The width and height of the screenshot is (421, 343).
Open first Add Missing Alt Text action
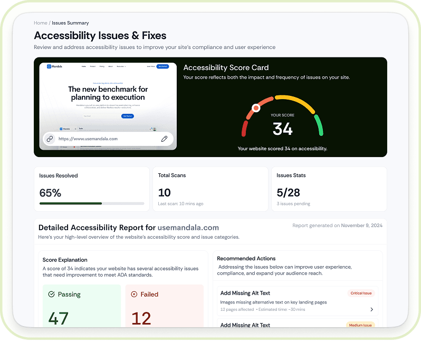[x=298, y=301]
